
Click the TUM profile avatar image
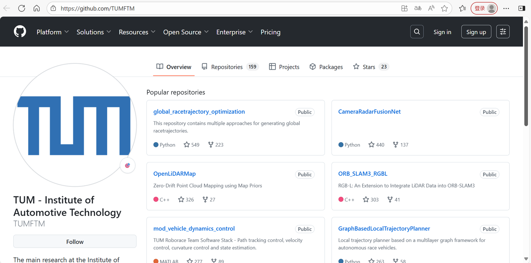[x=75, y=125]
